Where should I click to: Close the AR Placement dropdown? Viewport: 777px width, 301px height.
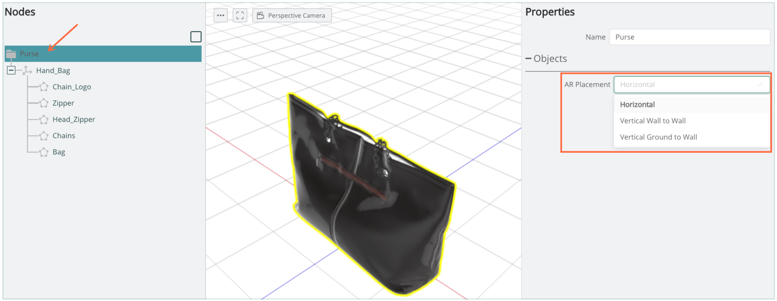[x=760, y=85]
